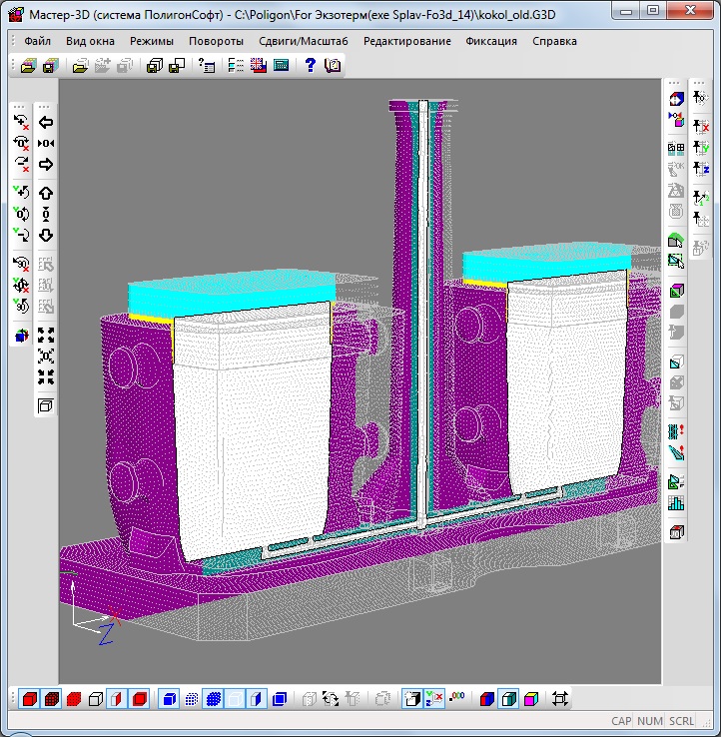Open the Файл menu

[x=37, y=42]
